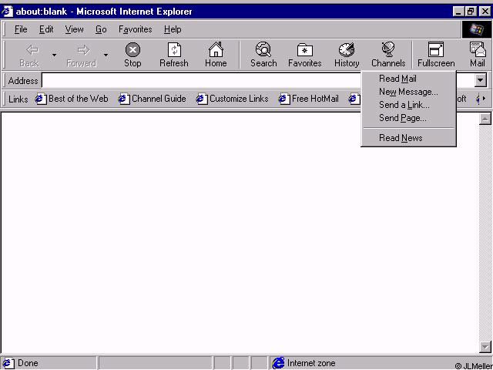Open the Help menu
493x370 pixels.
(x=173, y=29)
